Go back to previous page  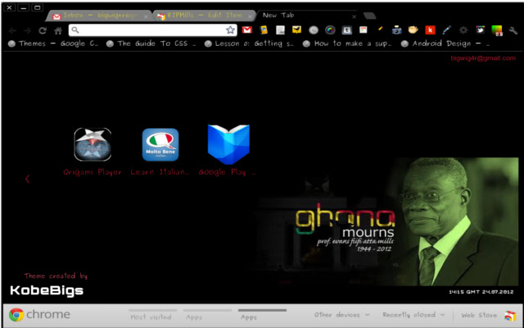click(x=13, y=30)
